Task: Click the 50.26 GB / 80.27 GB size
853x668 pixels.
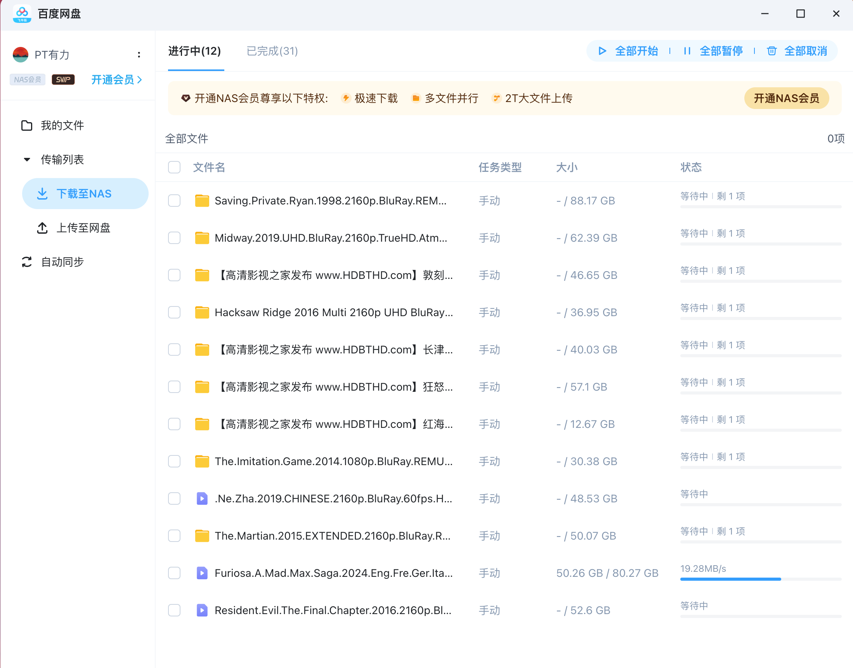Action: pos(607,573)
